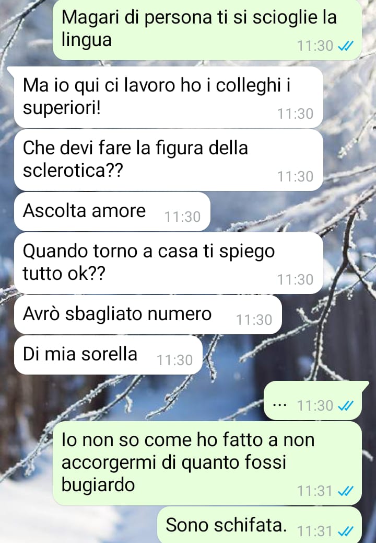
Task: Select the 'Io non so come ho fatto' message
Action: [207, 463]
